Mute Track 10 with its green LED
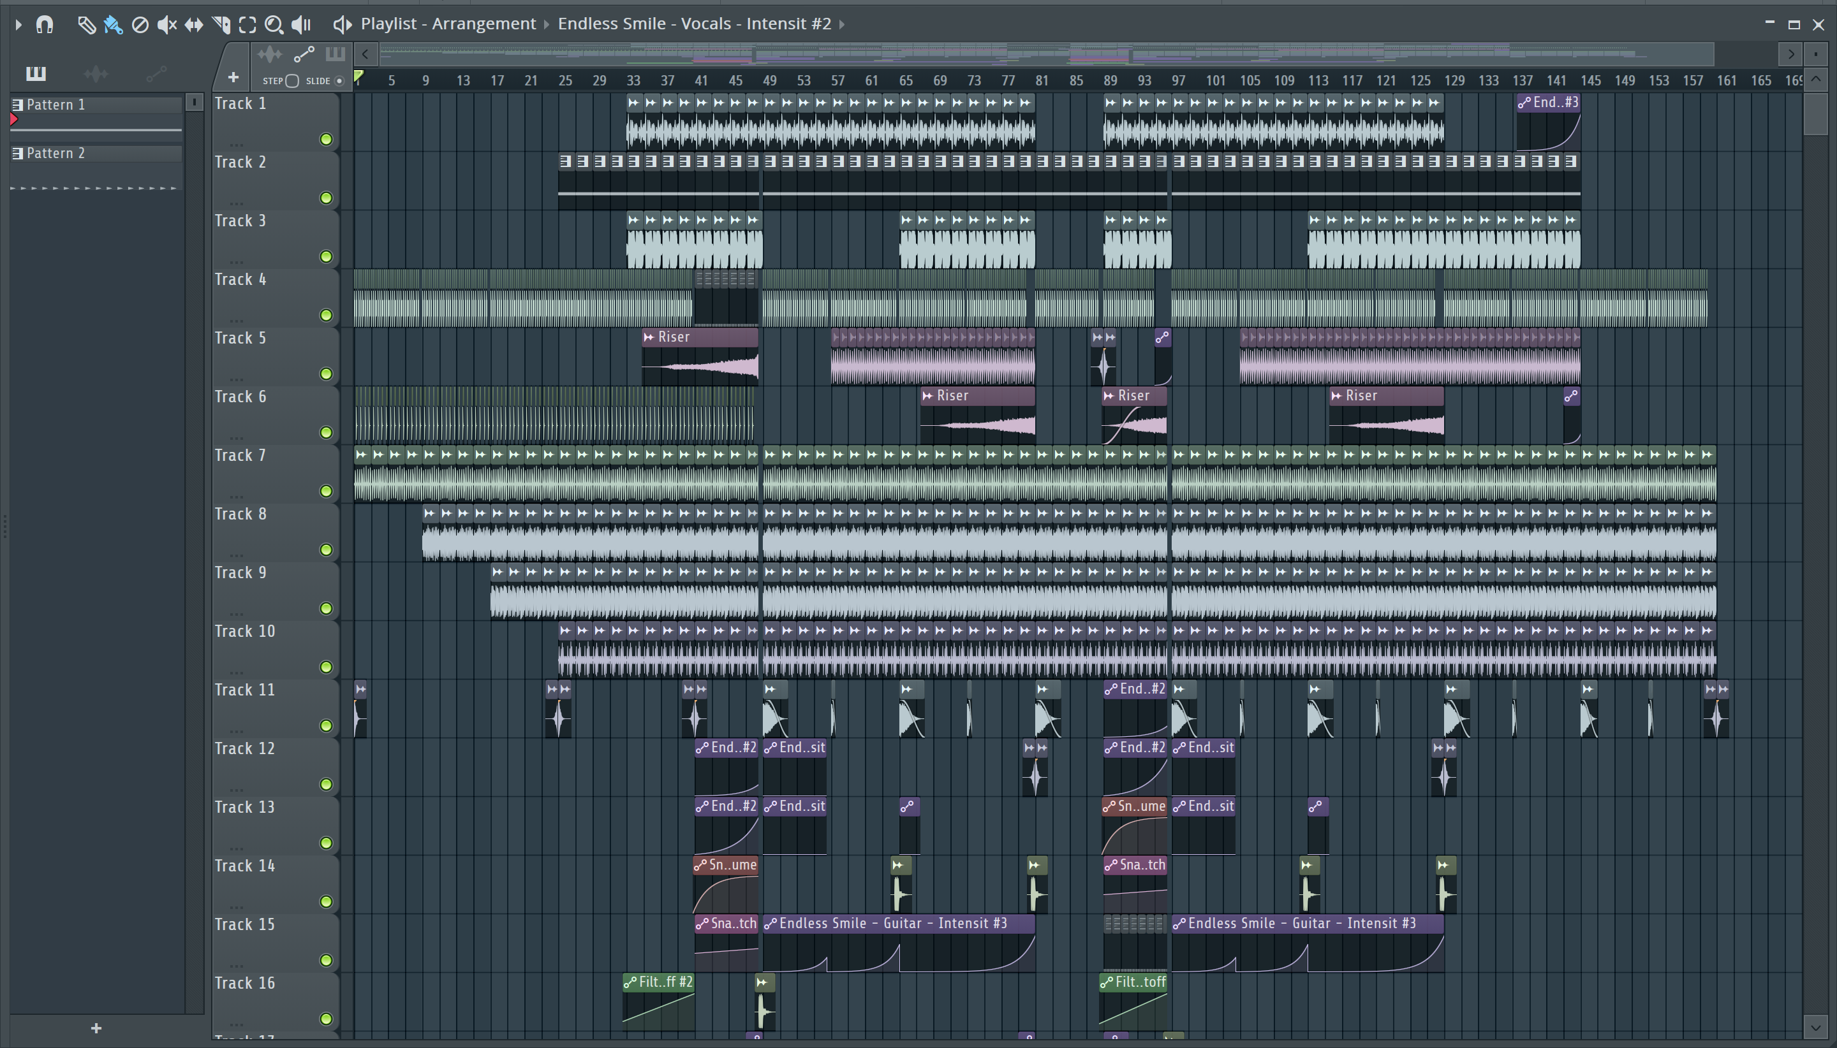Screen dimensions: 1837x1048 326,667
